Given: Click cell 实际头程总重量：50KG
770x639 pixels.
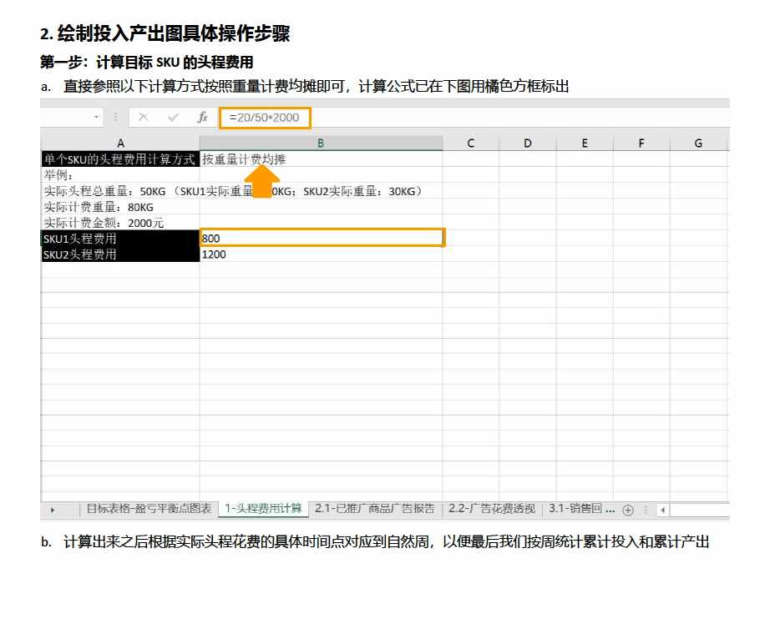Looking at the screenshot, I should tap(120, 191).
